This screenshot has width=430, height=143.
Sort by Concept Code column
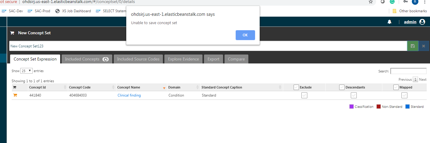pyautogui.click(x=92, y=87)
